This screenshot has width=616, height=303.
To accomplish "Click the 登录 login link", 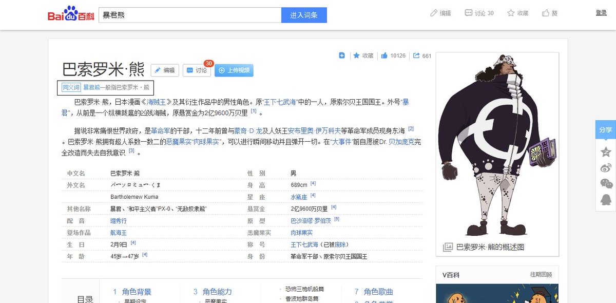I will (601, 13).
